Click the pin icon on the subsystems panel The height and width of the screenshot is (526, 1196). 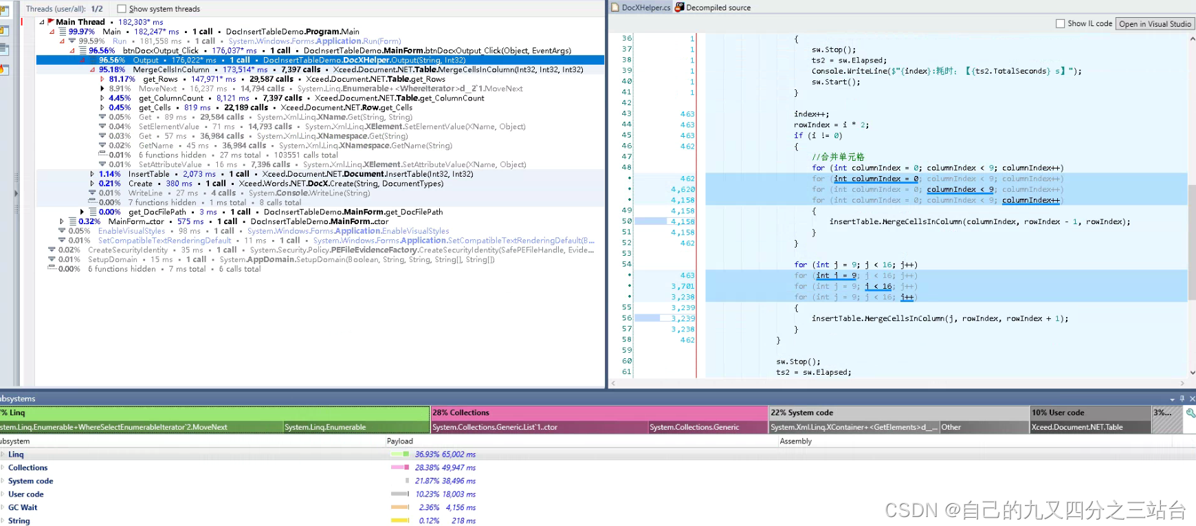click(1182, 399)
